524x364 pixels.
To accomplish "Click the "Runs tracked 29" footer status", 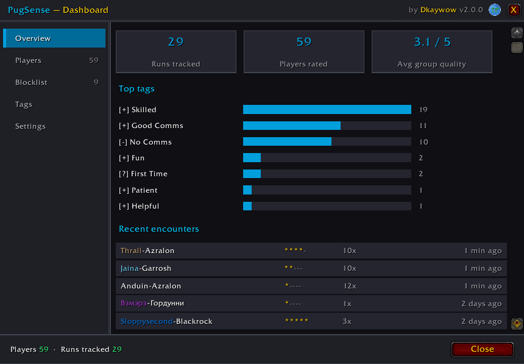I will tap(91, 349).
